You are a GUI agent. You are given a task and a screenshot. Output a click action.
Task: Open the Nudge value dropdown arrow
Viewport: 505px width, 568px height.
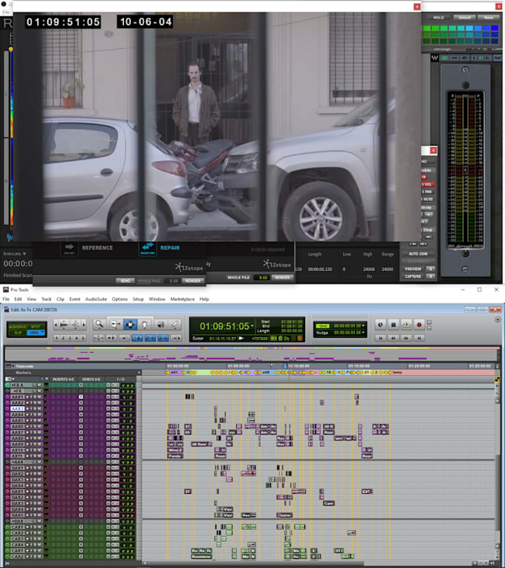tap(363, 332)
